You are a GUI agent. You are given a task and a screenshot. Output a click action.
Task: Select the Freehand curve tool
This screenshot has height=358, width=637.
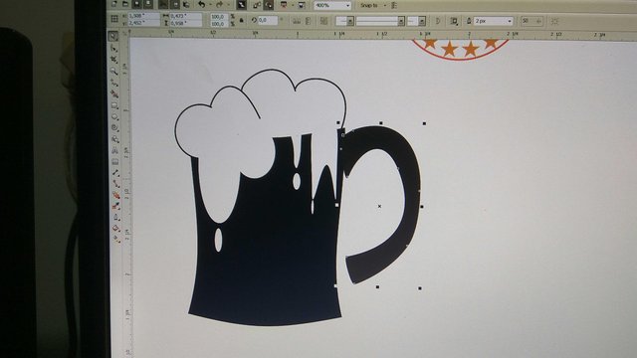[x=114, y=83]
